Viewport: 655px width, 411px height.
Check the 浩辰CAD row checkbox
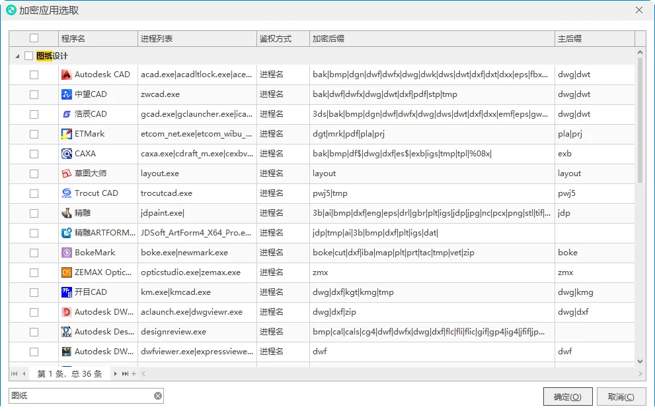pos(34,114)
